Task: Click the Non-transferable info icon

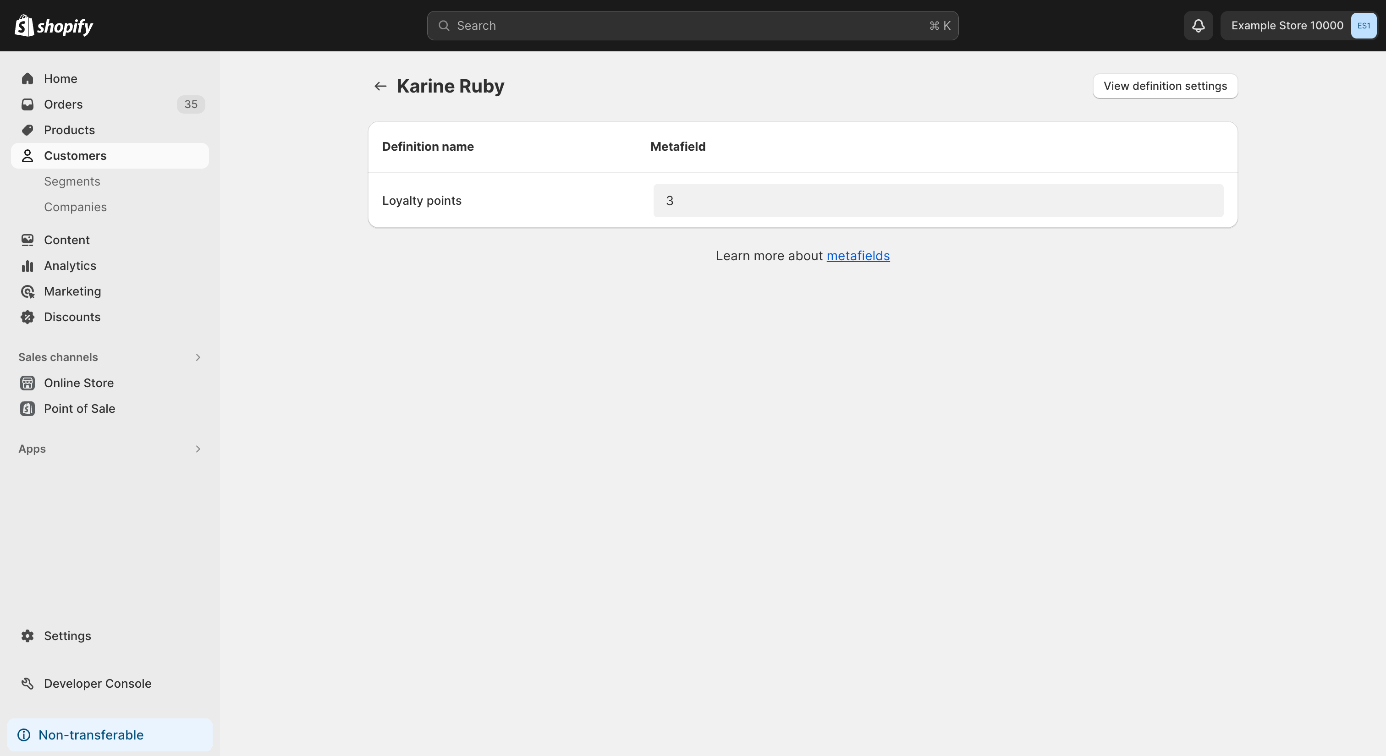Action: point(24,734)
